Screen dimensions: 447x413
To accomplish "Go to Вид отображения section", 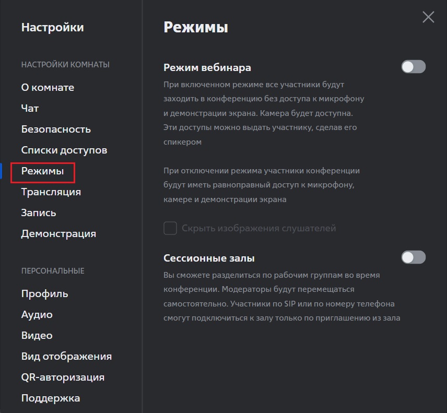I will tap(66, 356).
